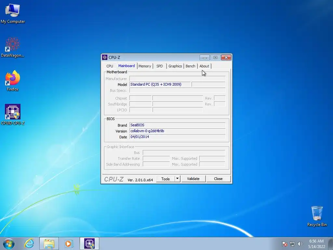The width and height of the screenshot is (333, 250).
Task: Launch Internet Explorer from taskbar
Action: [29, 243]
